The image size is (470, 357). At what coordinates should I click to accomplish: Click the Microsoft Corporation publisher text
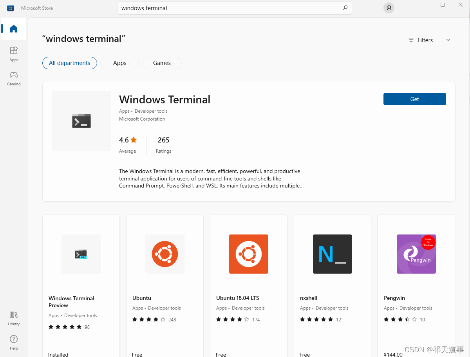pos(142,119)
